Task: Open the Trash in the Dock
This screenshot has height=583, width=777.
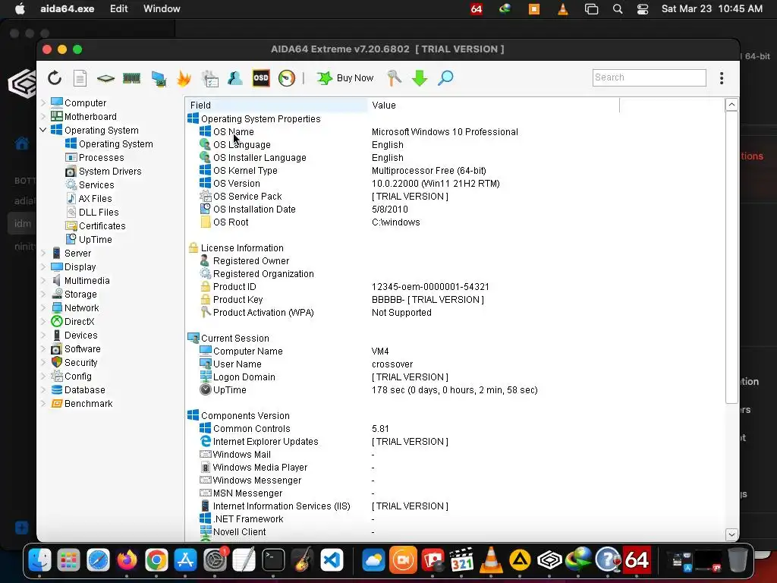Action: [x=738, y=561]
